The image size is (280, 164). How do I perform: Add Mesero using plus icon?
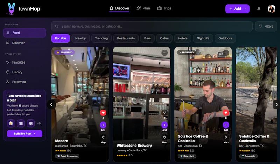103,125
